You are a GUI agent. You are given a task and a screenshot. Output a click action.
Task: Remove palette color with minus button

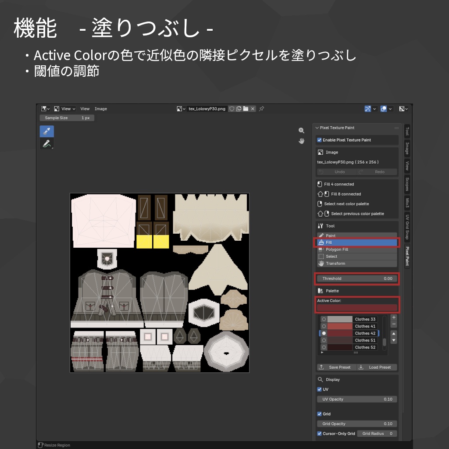[394, 324]
